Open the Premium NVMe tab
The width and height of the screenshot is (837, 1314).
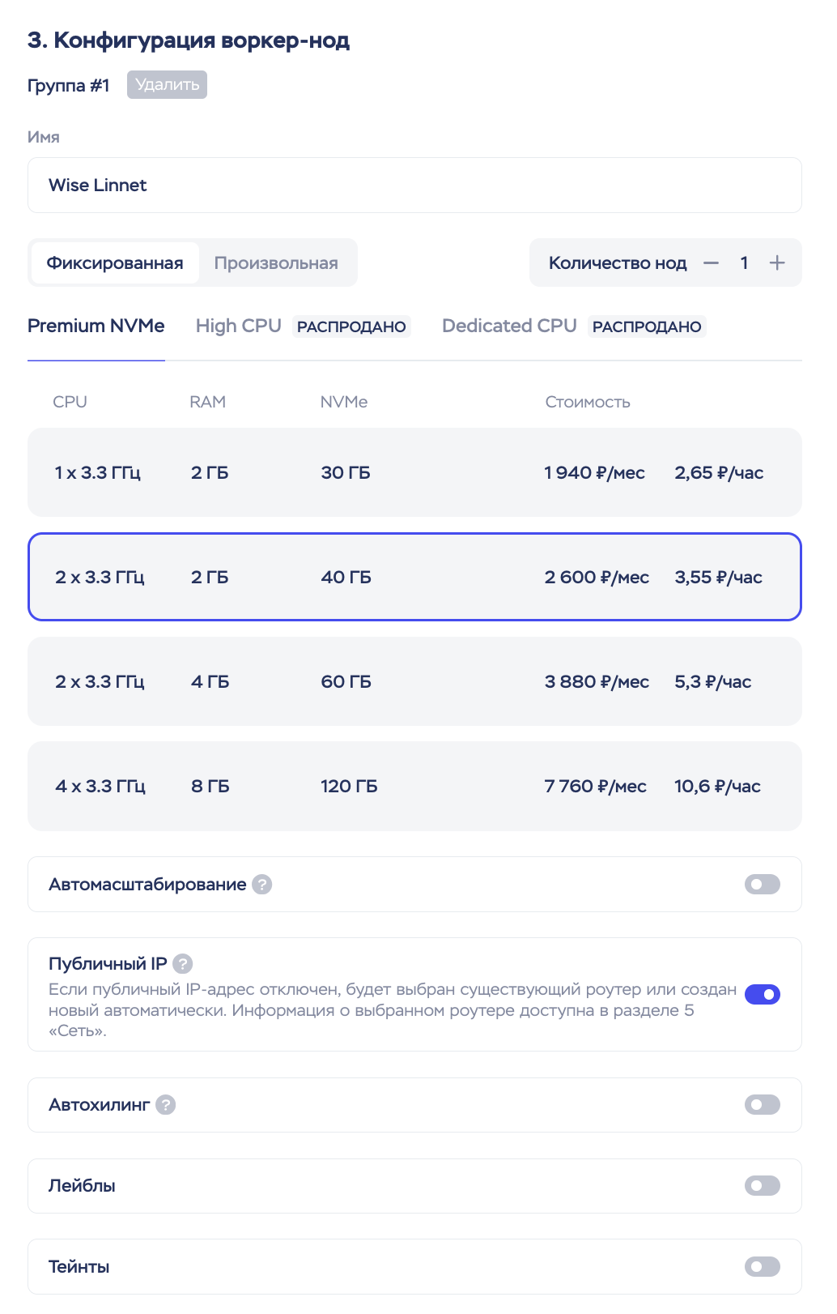click(96, 326)
